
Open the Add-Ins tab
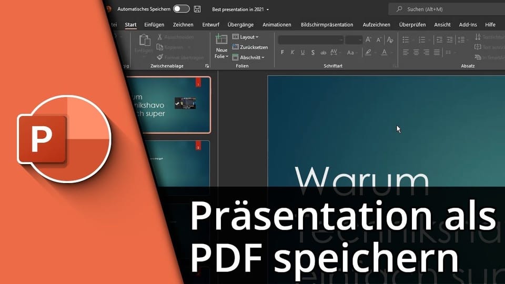(468, 25)
